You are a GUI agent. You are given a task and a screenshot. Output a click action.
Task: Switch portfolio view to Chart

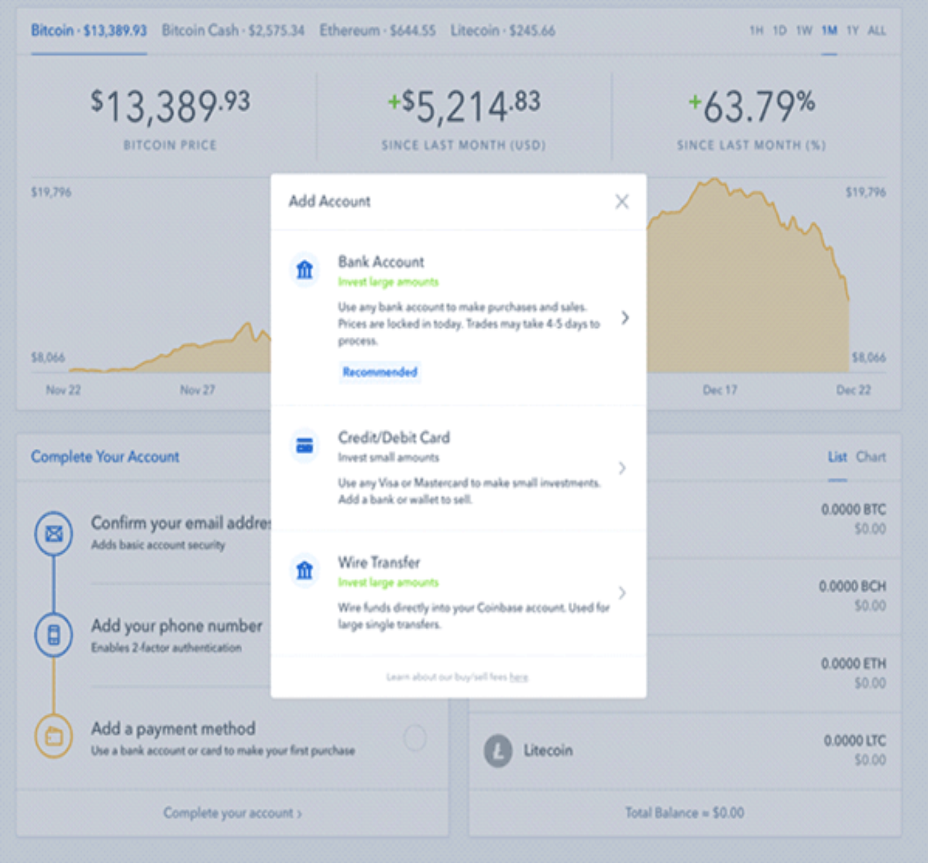point(870,457)
